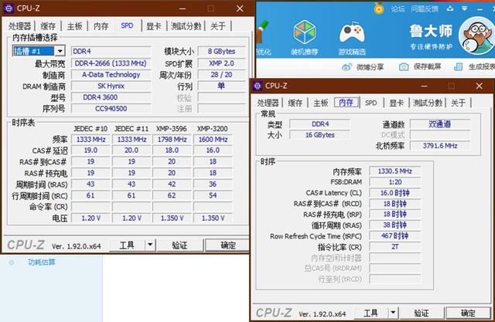Switch to 主板 tab in SPD window
The image size is (495, 322).
(x=74, y=26)
